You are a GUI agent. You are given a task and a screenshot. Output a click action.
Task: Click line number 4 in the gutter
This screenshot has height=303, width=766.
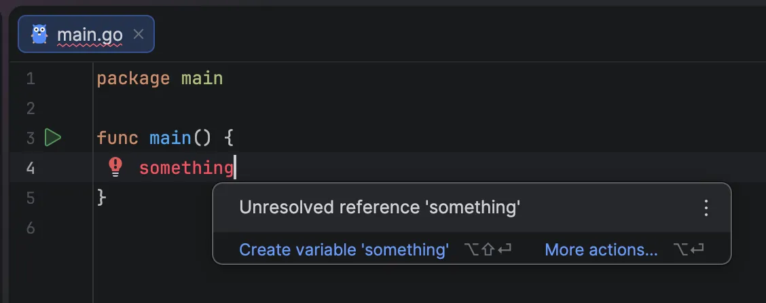pos(31,168)
